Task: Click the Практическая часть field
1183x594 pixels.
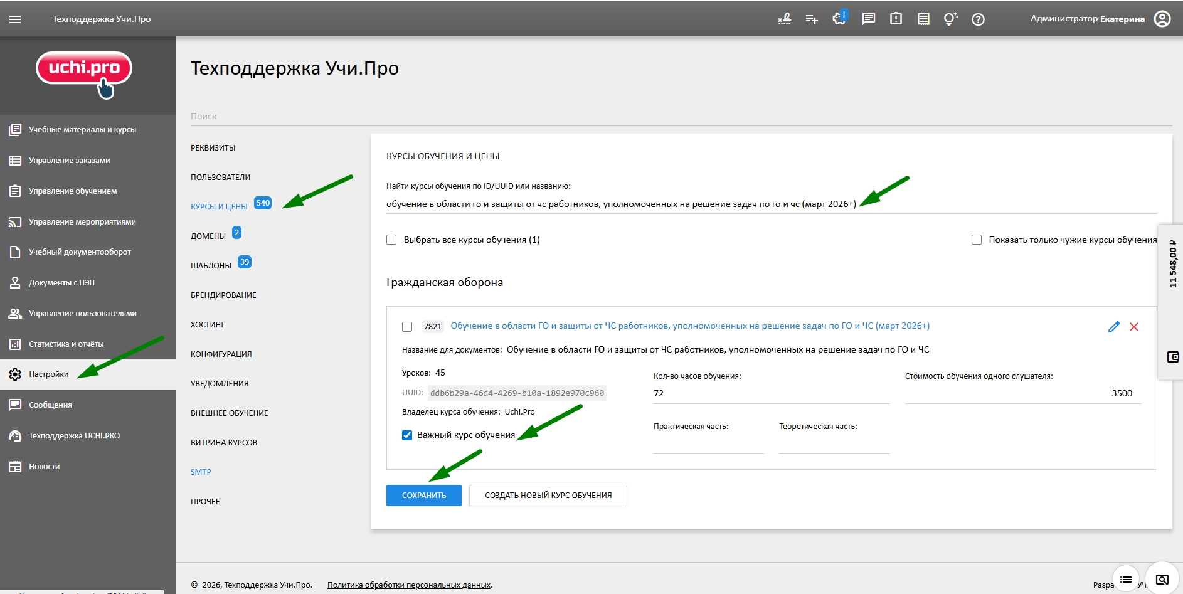Action: (709, 444)
